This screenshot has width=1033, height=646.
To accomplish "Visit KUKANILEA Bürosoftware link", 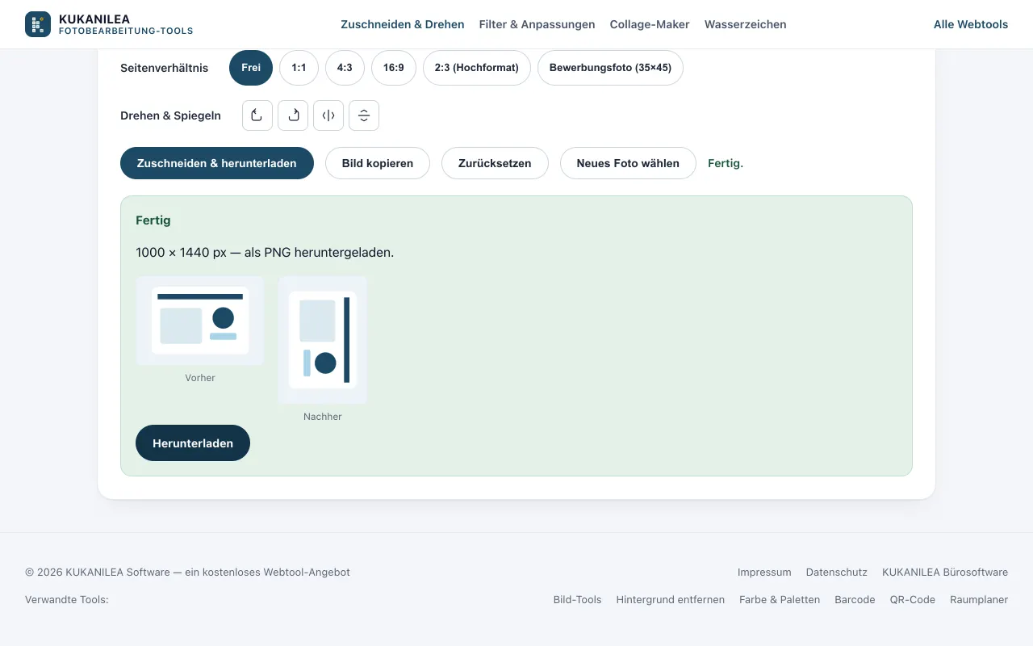I will coord(945,573).
